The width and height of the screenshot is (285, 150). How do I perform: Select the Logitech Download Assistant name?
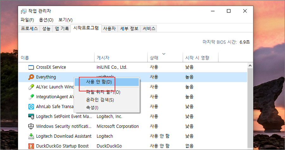click(64, 136)
